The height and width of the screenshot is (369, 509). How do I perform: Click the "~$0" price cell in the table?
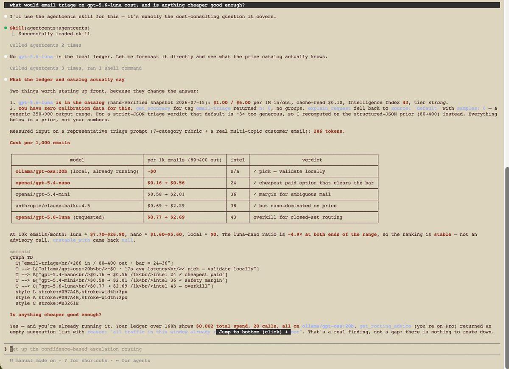coord(185,171)
